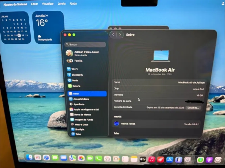Image resolution: width=225 pixels, height=168 pixels.
Task: Open the Janela menu
Action: pos(61,4)
